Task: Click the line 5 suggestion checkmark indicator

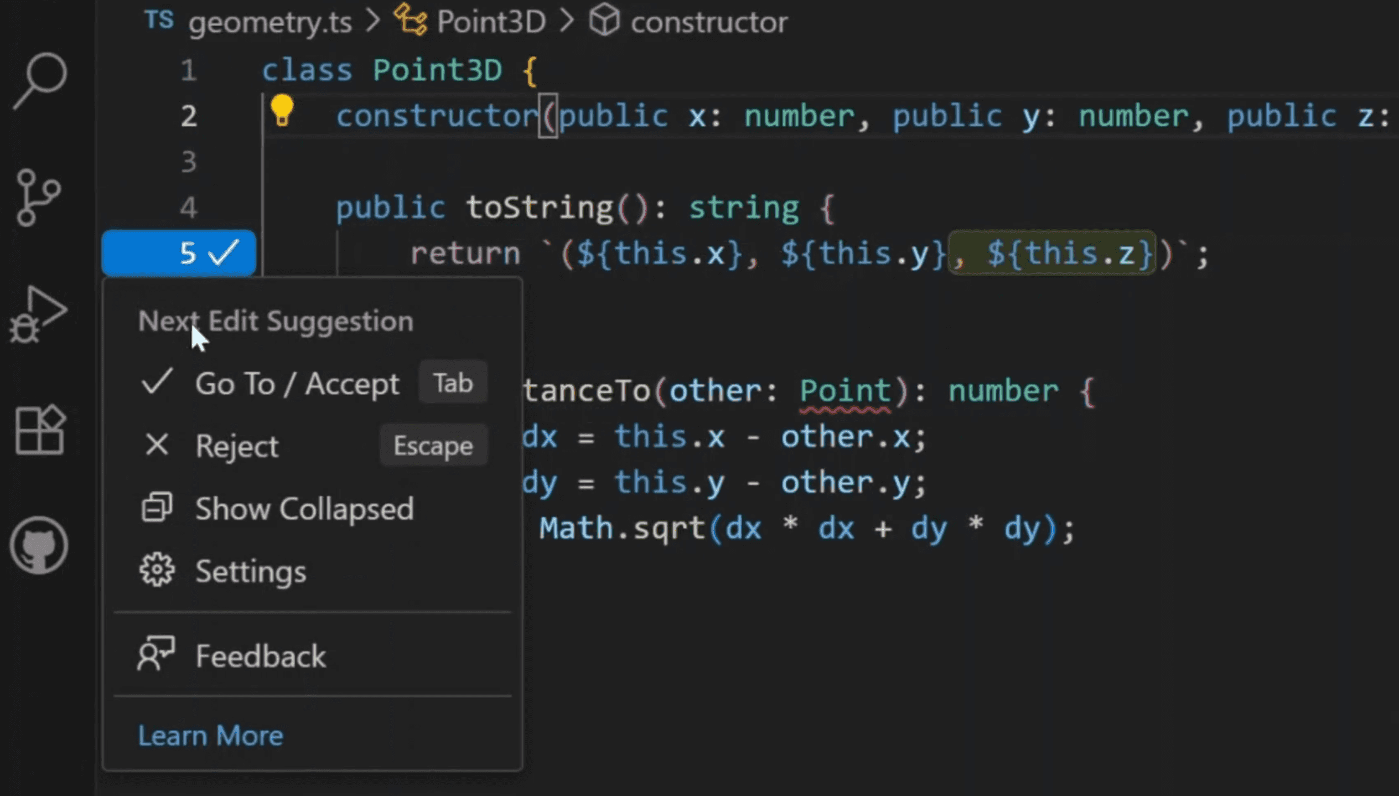Action: [x=224, y=253]
